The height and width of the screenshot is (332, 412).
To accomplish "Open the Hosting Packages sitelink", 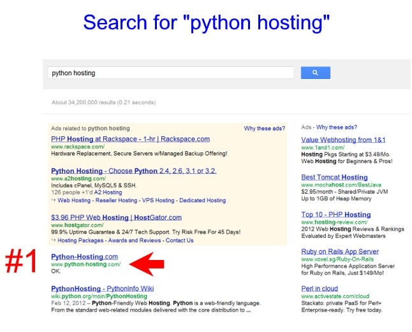I will tap(80, 240).
